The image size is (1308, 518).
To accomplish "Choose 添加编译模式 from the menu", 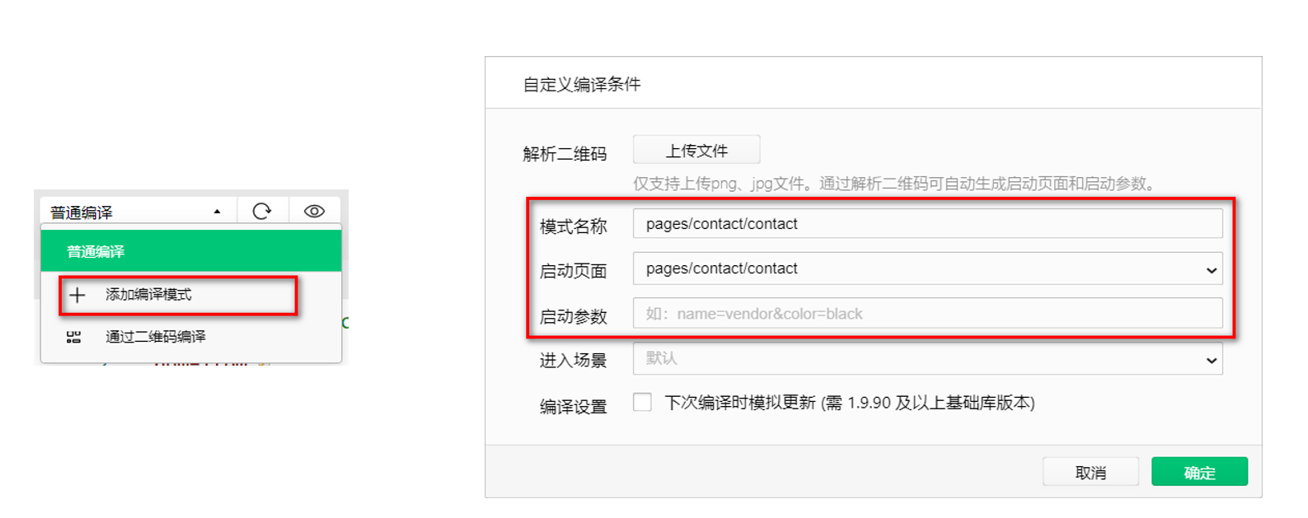I will tap(148, 295).
